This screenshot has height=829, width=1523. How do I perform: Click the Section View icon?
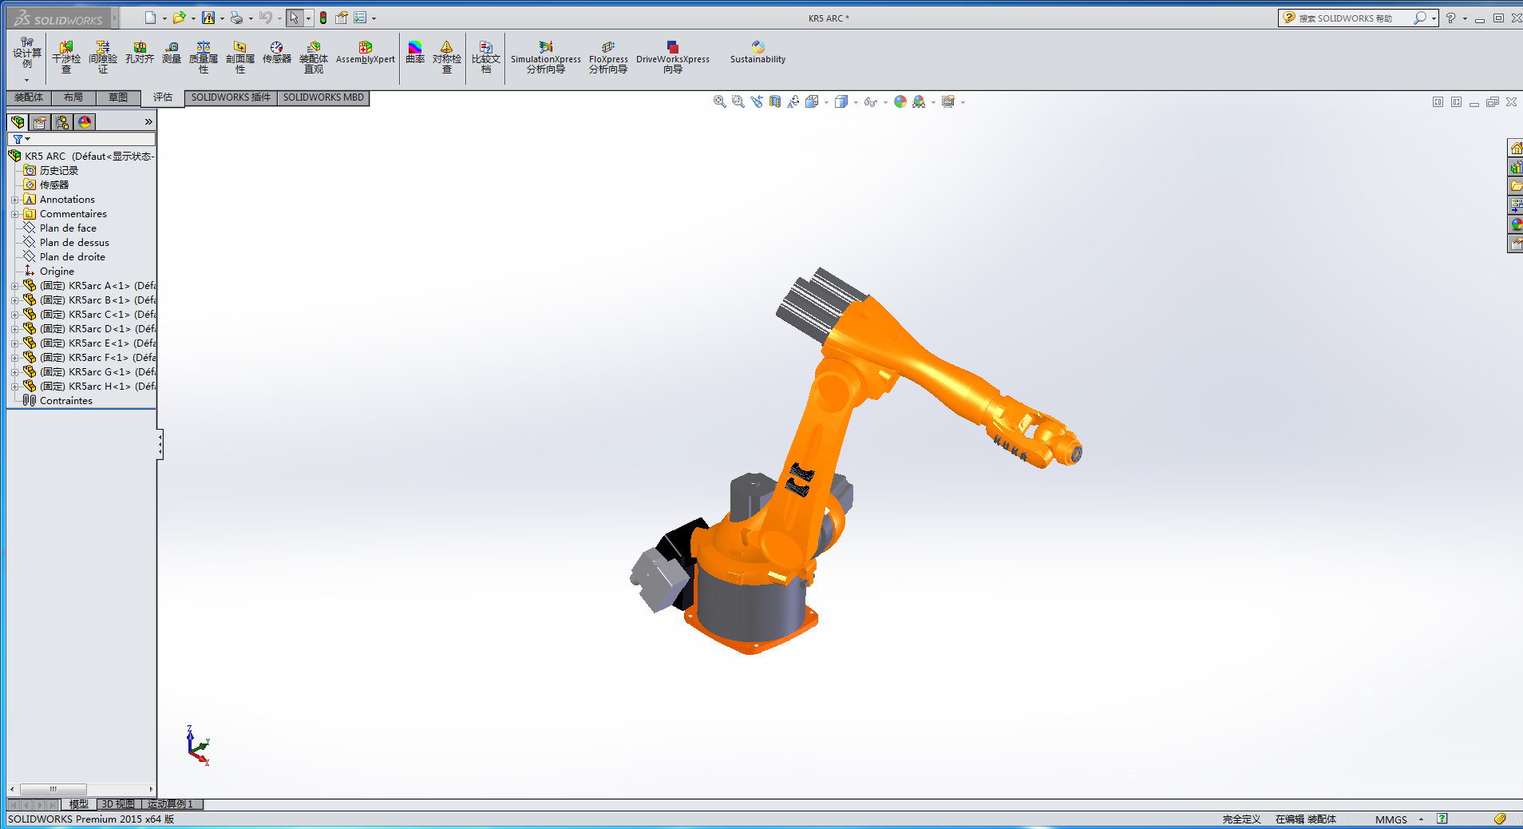click(775, 101)
